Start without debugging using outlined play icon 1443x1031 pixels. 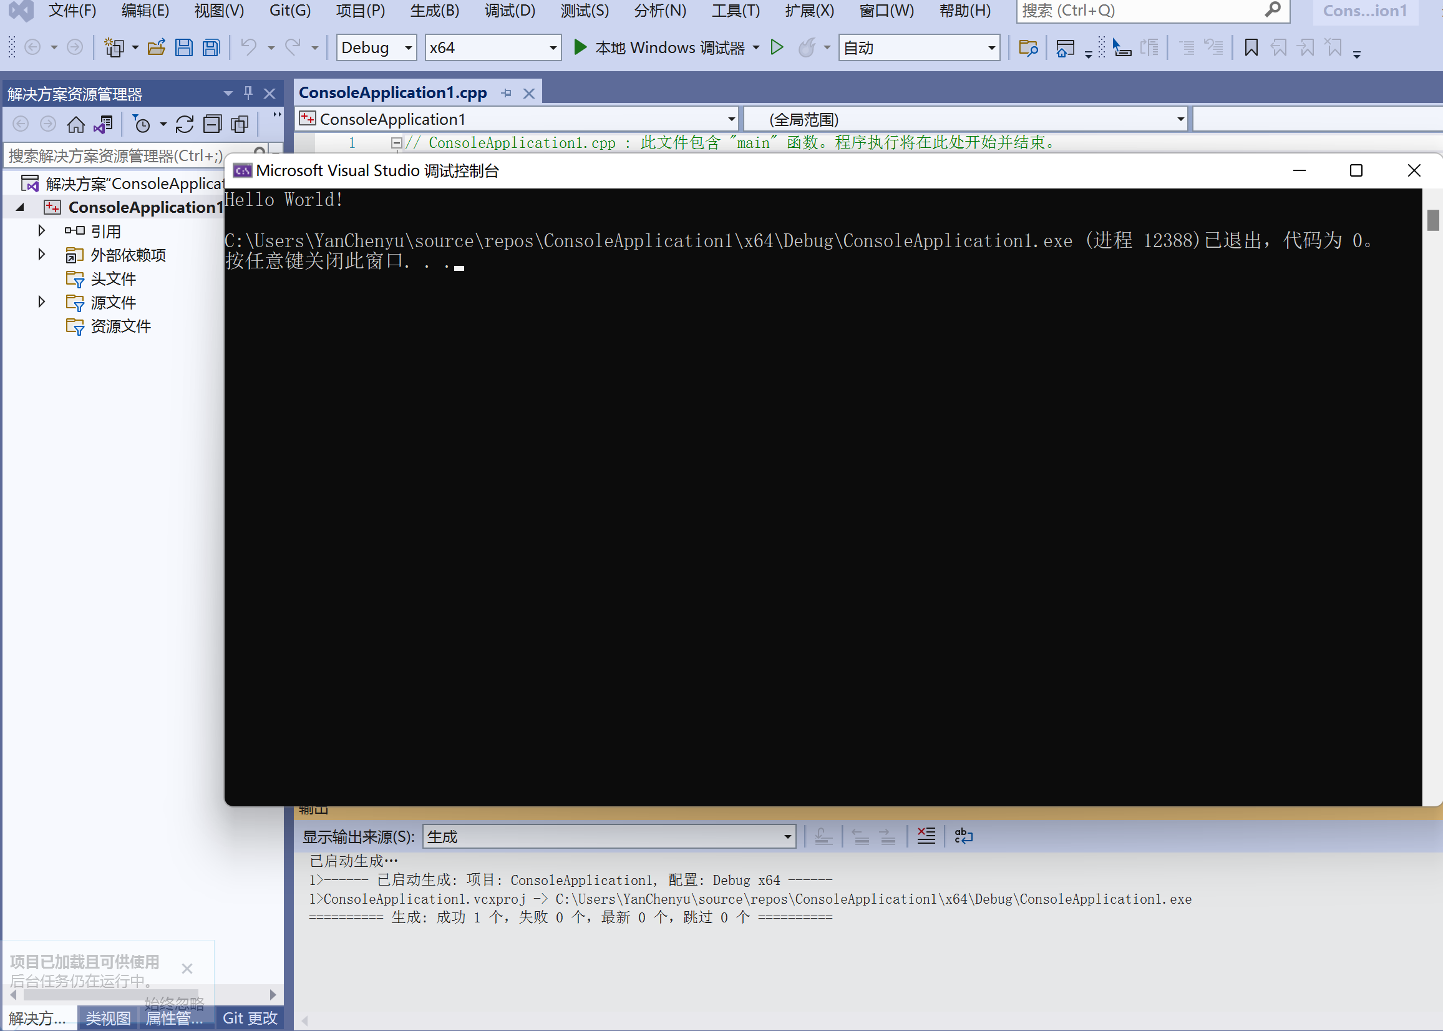[x=777, y=47]
